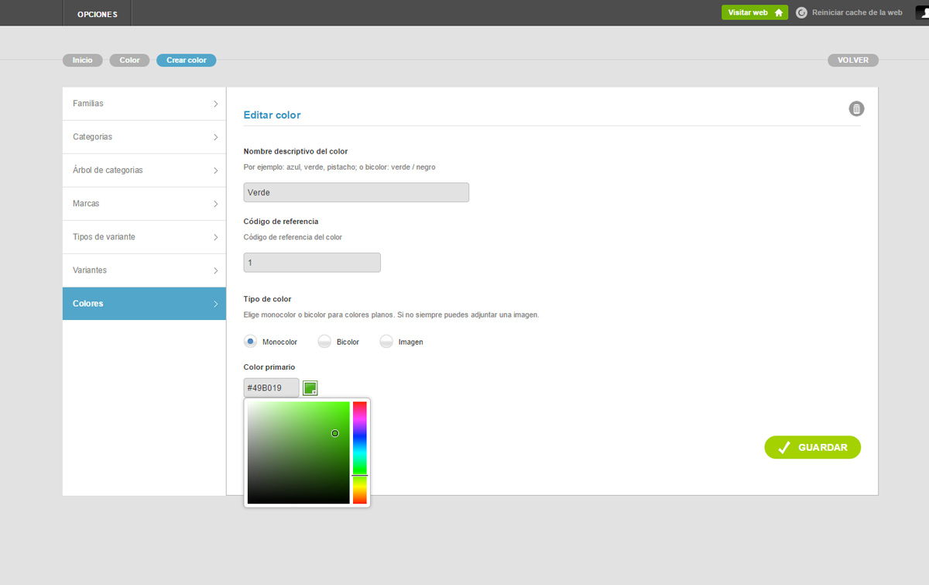Click the Color breadcrumb
This screenshot has height=585, width=929.
[129, 60]
